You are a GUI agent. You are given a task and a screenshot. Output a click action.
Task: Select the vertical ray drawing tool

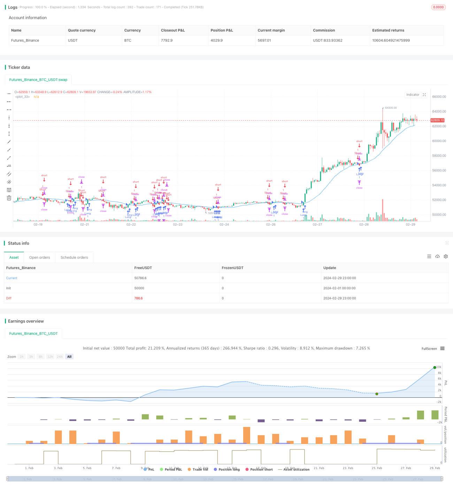(9, 126)
